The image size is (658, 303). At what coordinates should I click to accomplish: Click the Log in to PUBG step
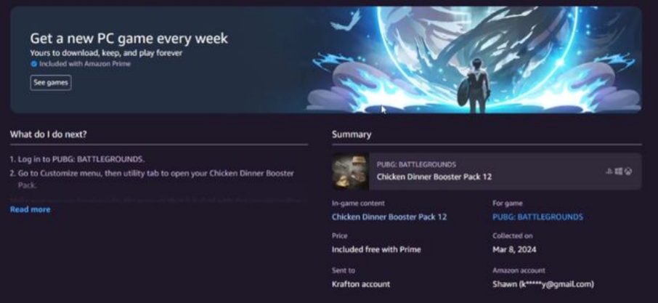[x=77, y=159]
